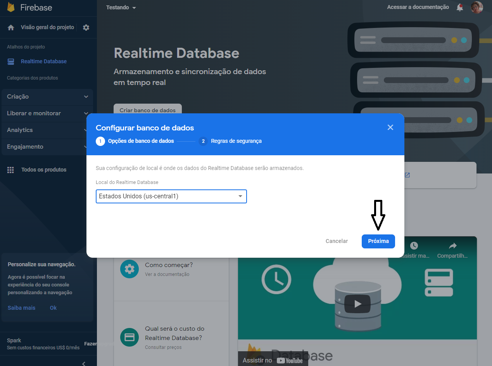Dismiss navigation tip with Ok
Image resolution: width=492 pixels, height=366 pixels.
click(x=53, y=308)
